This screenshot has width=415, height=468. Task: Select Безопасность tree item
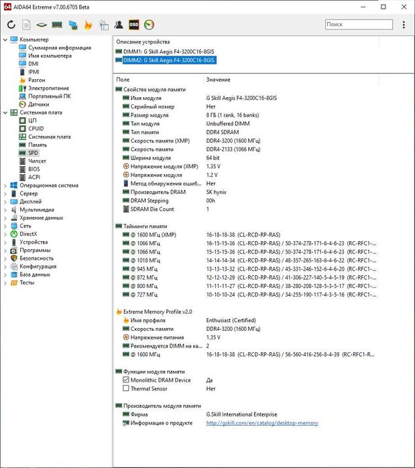point(36,258)
